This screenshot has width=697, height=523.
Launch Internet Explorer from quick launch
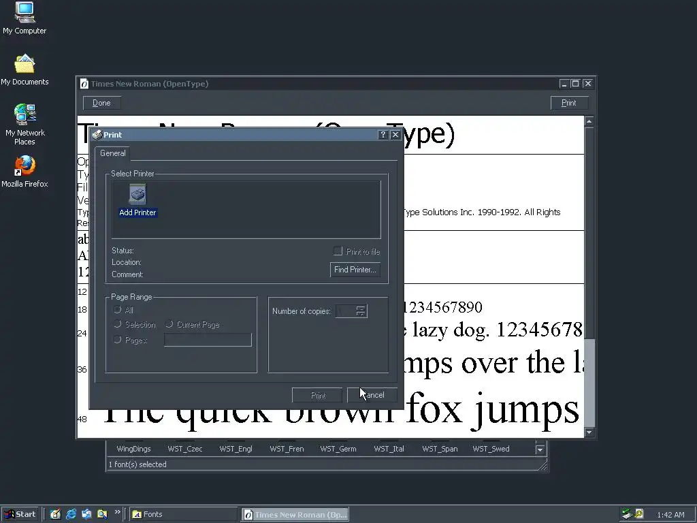[x=71, y=514]
